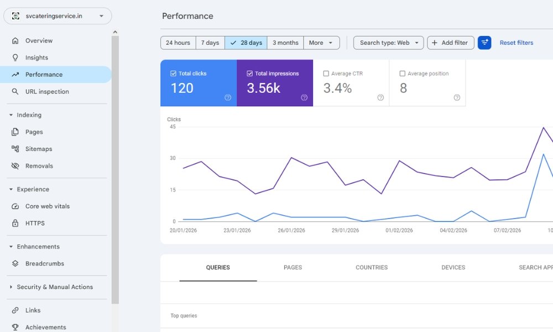Open the Overview home icon
Image resolution: width=553 pixels, height=332 pixels.
click(x=16, y=40)
